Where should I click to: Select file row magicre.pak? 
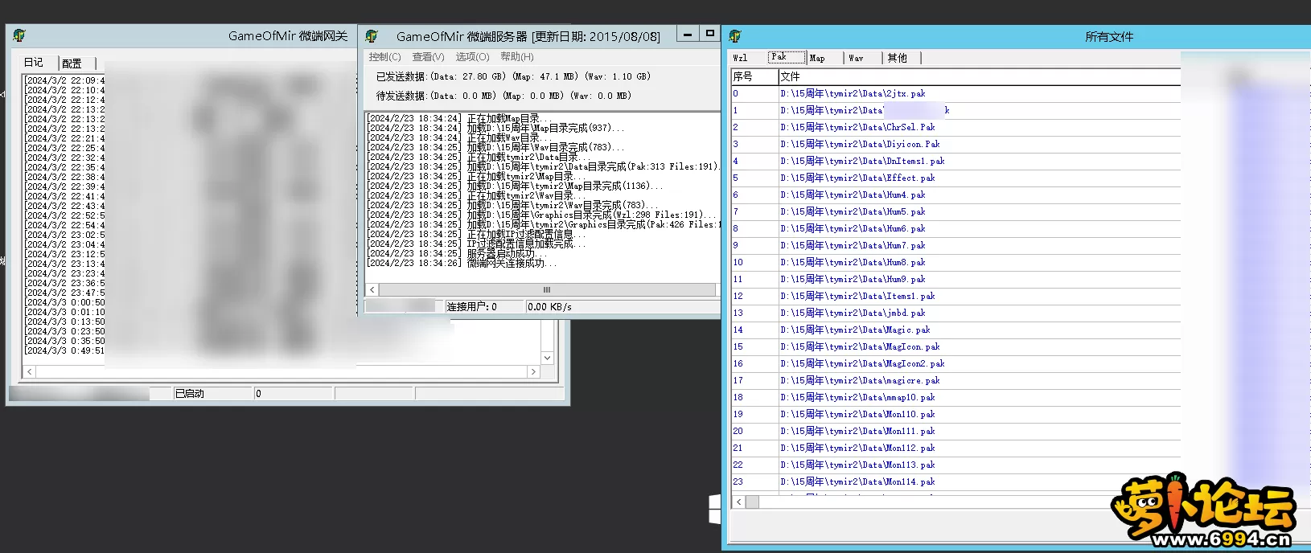pos(956,380)
